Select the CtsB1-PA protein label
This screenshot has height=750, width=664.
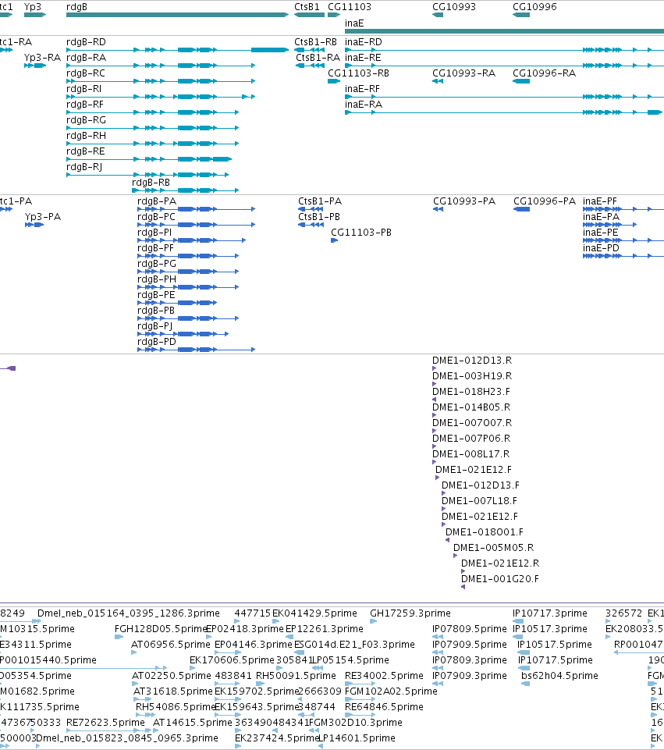tap(320, 201)
